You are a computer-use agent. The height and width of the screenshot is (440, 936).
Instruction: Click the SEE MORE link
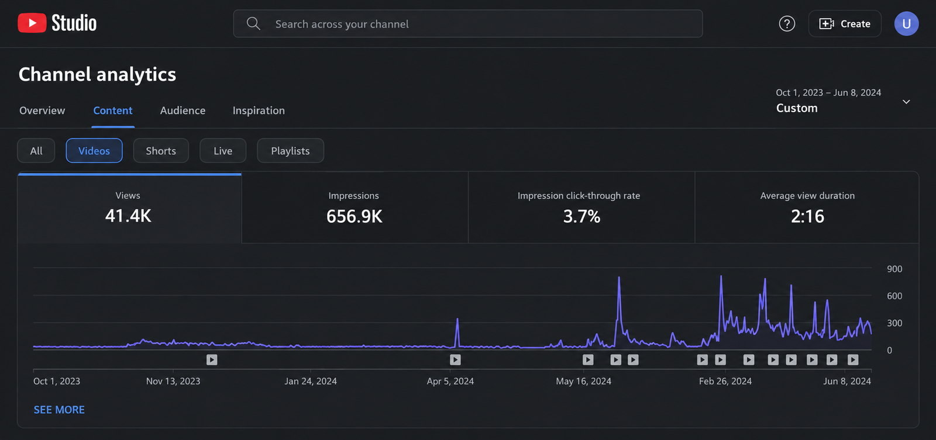pyautogui.click(x=59, y=410)
